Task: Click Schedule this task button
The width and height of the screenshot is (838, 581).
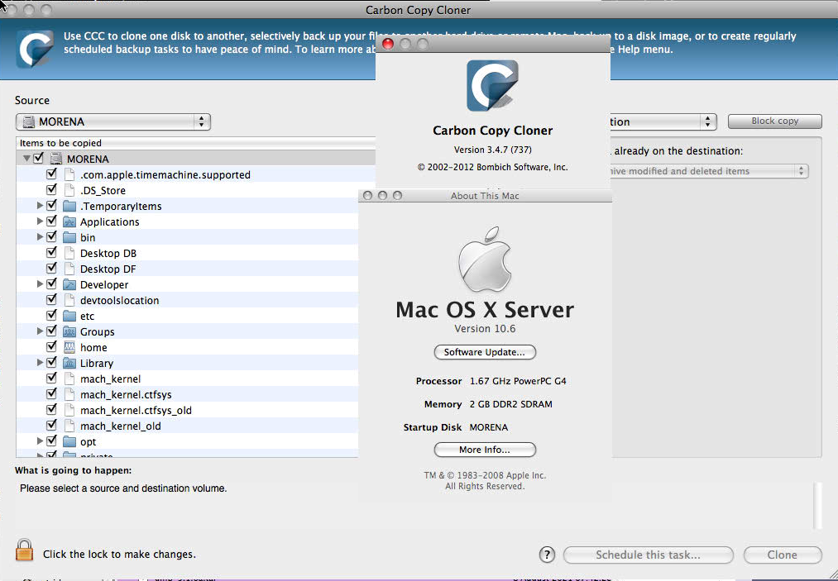Action: click(x=649, y=555)
